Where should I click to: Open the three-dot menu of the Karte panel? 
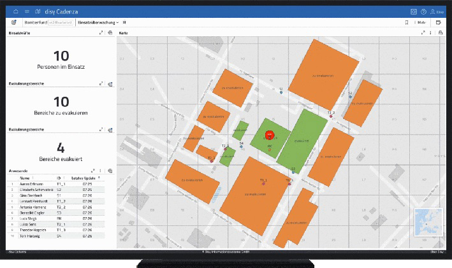point(431,33)
